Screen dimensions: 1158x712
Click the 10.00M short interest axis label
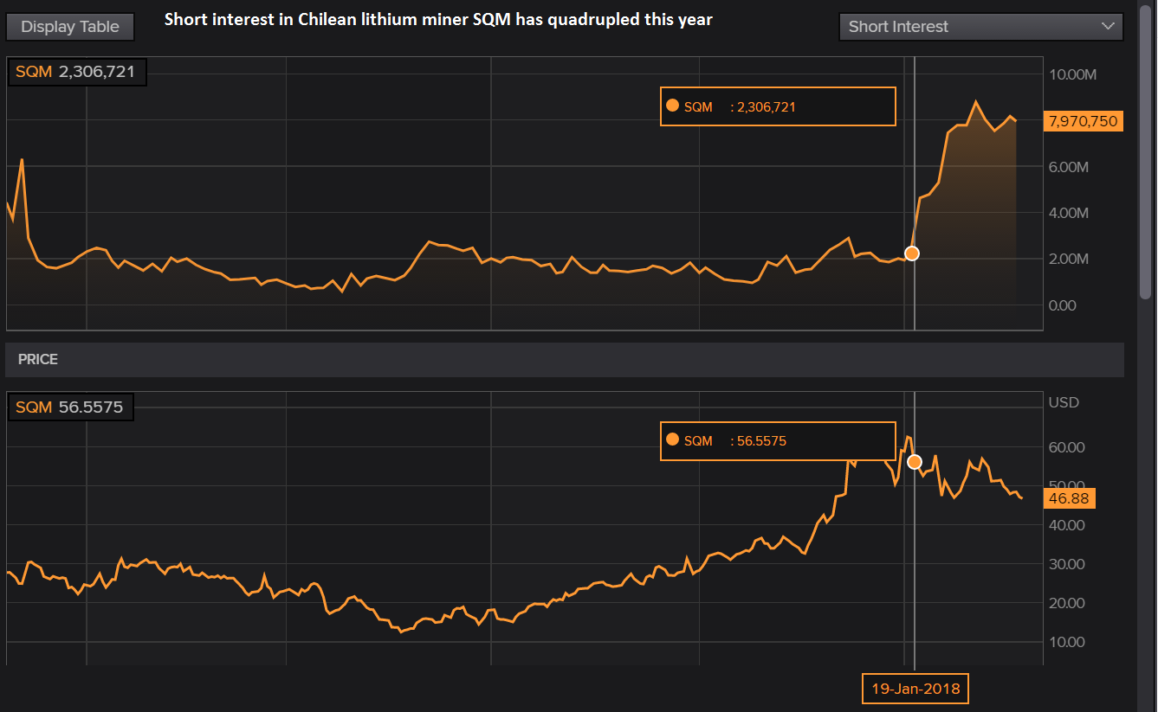1072,74
